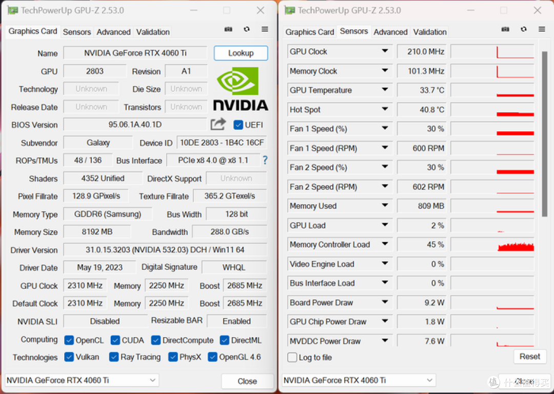The height and width of the screenshot is (394, 554).
Task: Open the Video Engine Load dropdown
Action: pyautogui.click(x=385, y=263)
